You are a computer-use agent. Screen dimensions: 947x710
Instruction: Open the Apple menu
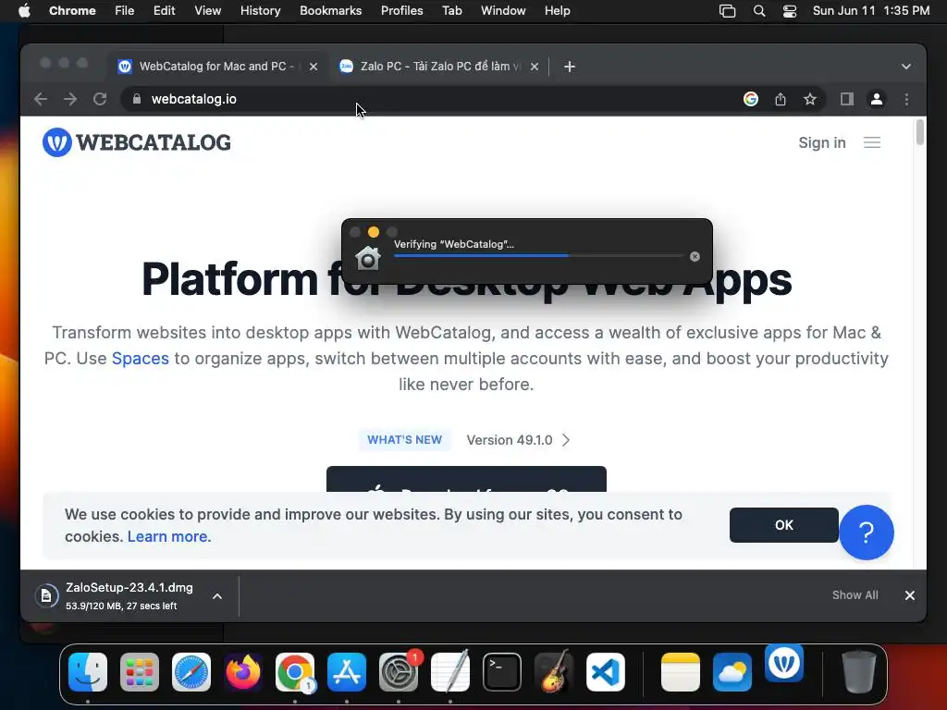coord(24,11)
